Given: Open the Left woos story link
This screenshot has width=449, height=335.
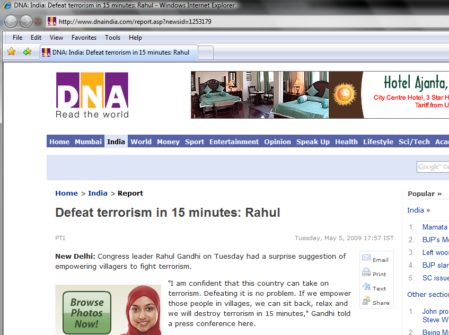Looking at the screenshot, I should pos(436,252).
